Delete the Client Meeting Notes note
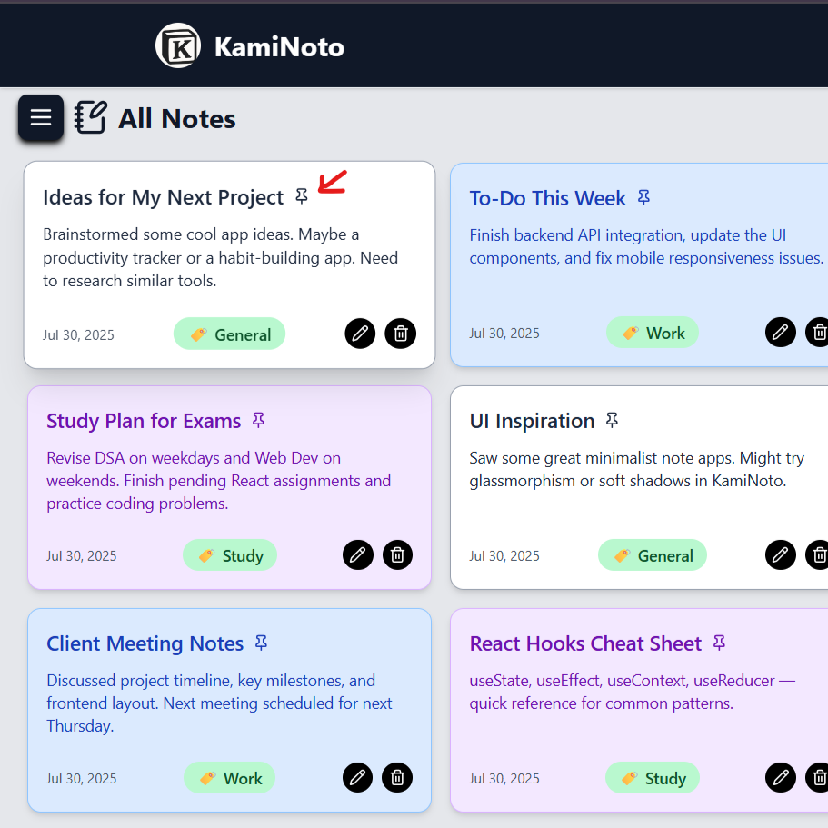This screenshot has height=828, width=828. pyautogui.click(x=397, y=777)
